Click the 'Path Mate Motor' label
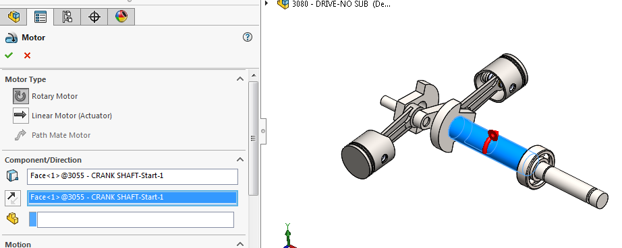 click(x=61, y=135)
